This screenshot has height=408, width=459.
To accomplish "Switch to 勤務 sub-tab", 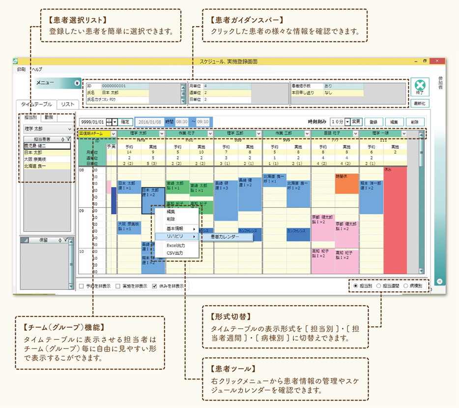I will pos(49,117).
